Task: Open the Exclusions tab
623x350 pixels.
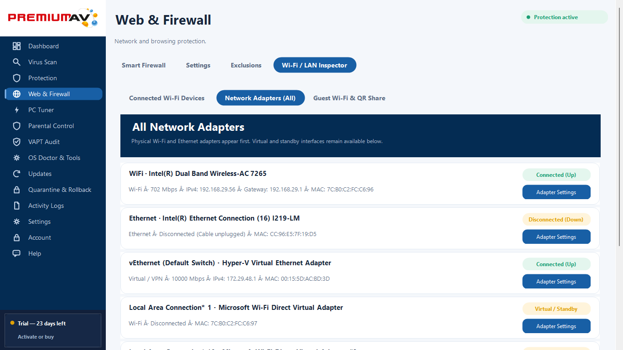Action: pyautogui.click(x=246, y=65)
